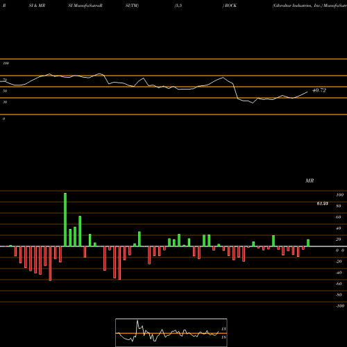347x347 pixels.
Task: Click the MR axis label -20
Action: click(339, 262)
